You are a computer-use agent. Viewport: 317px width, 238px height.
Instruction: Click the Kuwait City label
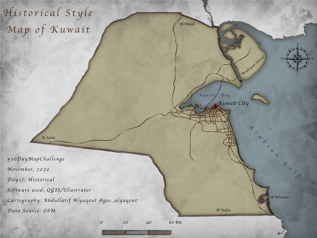[x=234, y=104]
